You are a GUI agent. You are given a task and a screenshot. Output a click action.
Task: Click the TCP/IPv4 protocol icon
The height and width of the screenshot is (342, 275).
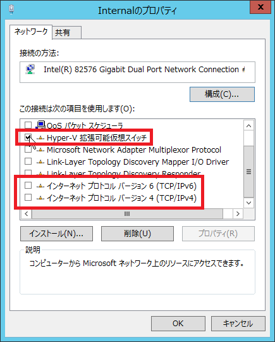pyautogui.click(x=40, y=198)
